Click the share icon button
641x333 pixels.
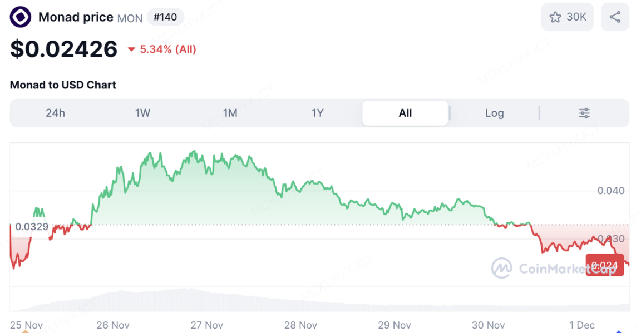[615, 17]
